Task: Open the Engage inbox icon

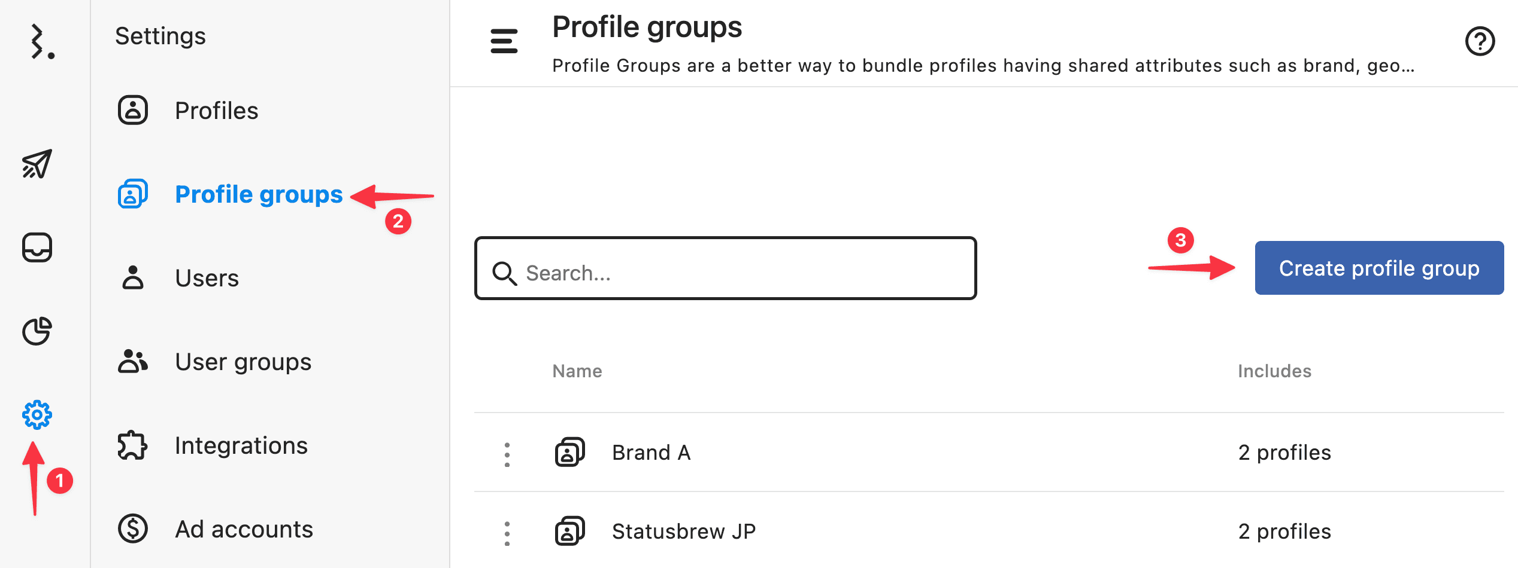Action: (x=37, y=248)
